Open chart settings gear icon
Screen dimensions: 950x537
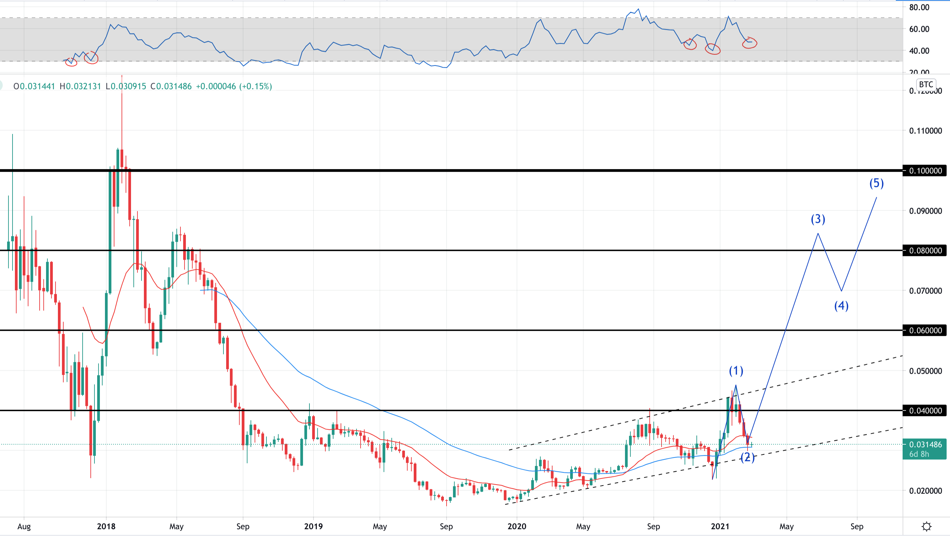(x=926, y=526)
